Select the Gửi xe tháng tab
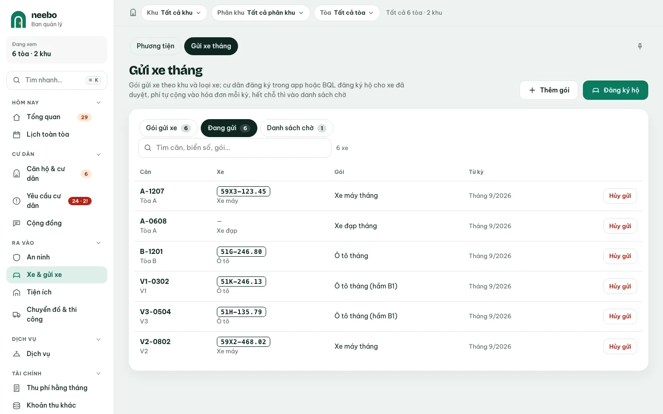Image resolution: width=663 pixels, height=414 pixels. 211,46
